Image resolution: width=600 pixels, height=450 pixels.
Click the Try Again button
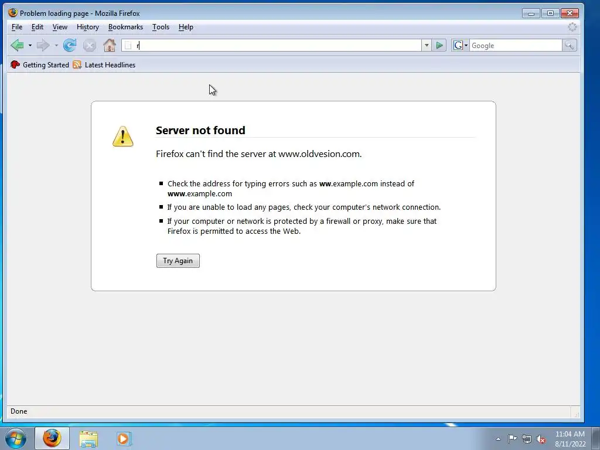click(178, 261)
